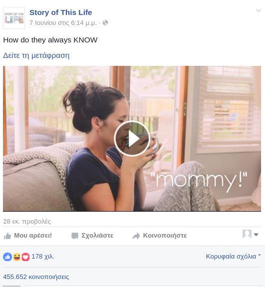This screenshot has width=265, height=287.
Task: Click the Love heart reaction icon
Action: click(x=25, y=257)
